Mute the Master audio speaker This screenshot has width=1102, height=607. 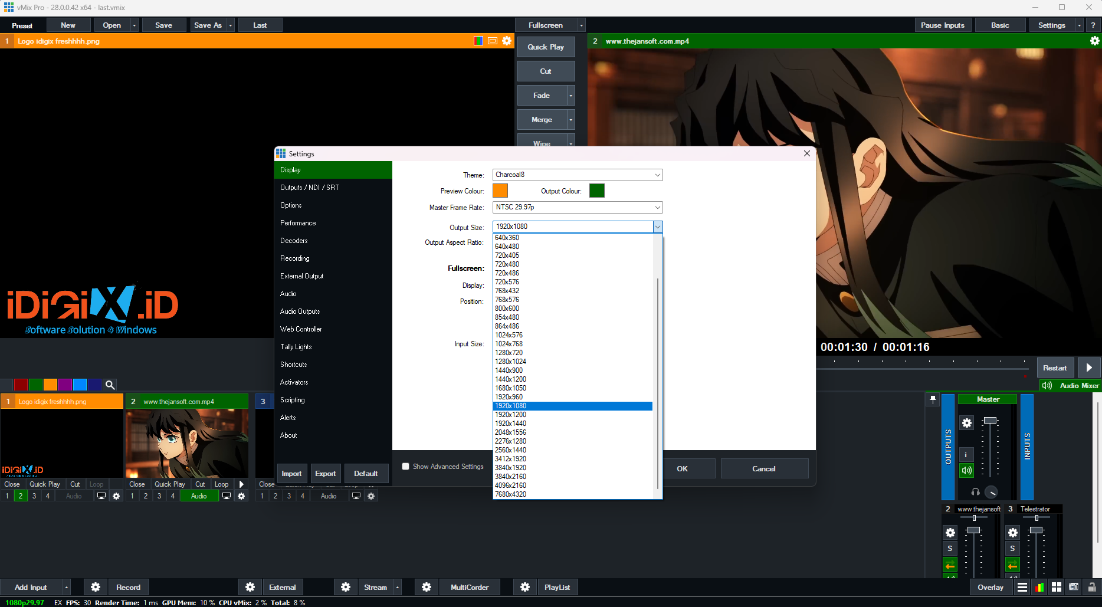click(x=966, y=470)
